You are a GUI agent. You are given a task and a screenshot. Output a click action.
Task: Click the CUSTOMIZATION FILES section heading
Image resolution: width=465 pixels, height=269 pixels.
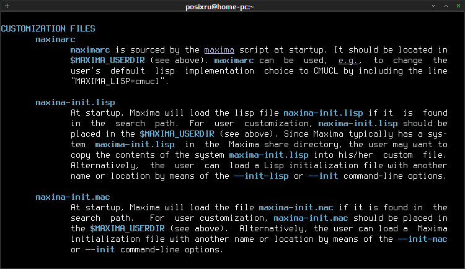click(48, 28)
